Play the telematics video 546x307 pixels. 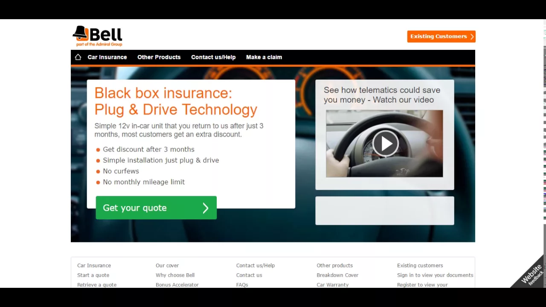pos(385,144)
